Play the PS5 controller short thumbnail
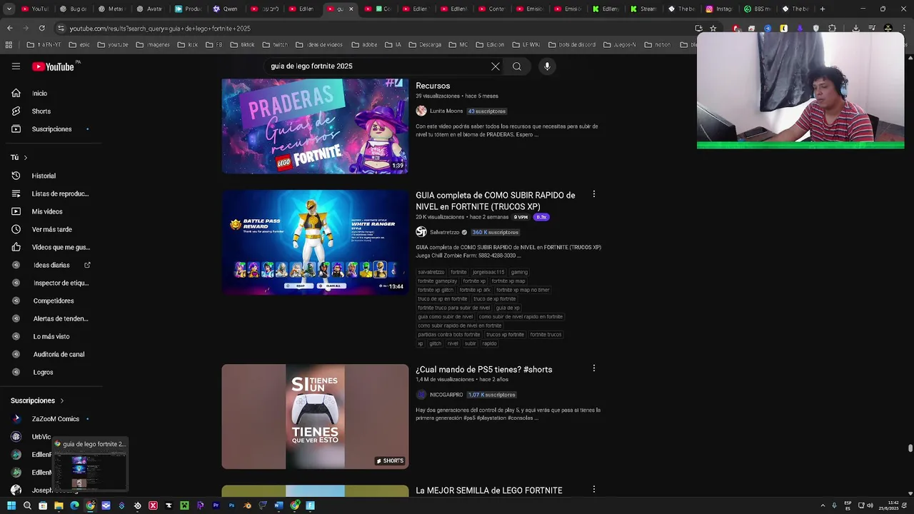Image resolution: width=914 pixels, height=514 pixels. [315, 417]
